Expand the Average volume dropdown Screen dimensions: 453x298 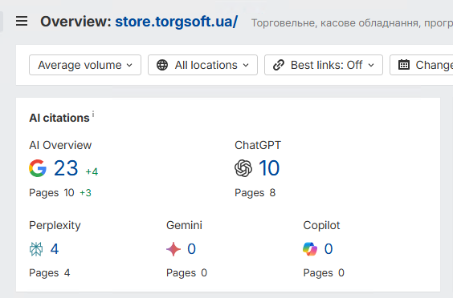click(x=85, y=65)
